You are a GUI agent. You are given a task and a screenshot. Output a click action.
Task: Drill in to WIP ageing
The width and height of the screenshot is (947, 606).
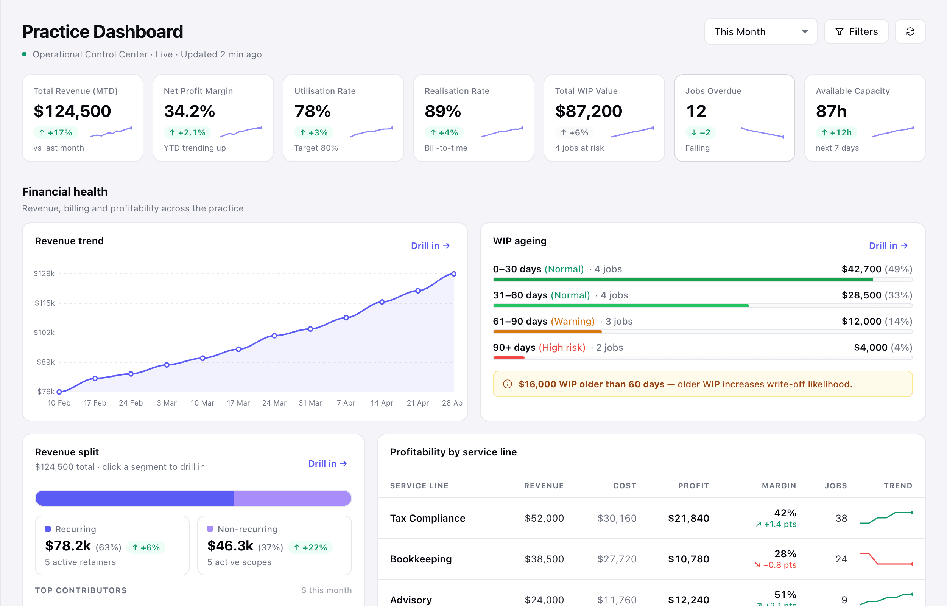click(x=888, y=246)
